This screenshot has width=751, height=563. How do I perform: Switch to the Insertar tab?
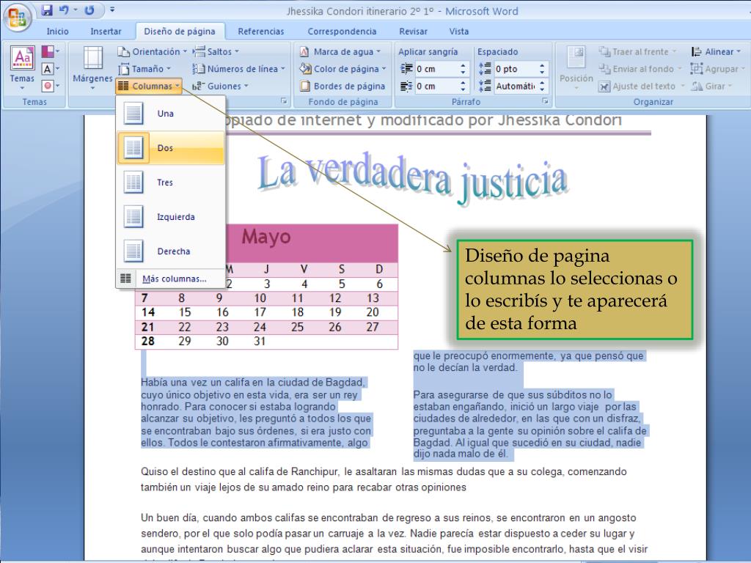tap(106, 32)
